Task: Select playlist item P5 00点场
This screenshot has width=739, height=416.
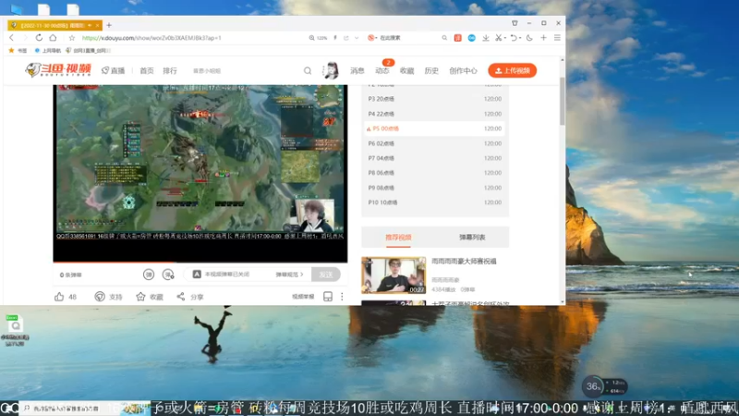Action: coord(434,128)
